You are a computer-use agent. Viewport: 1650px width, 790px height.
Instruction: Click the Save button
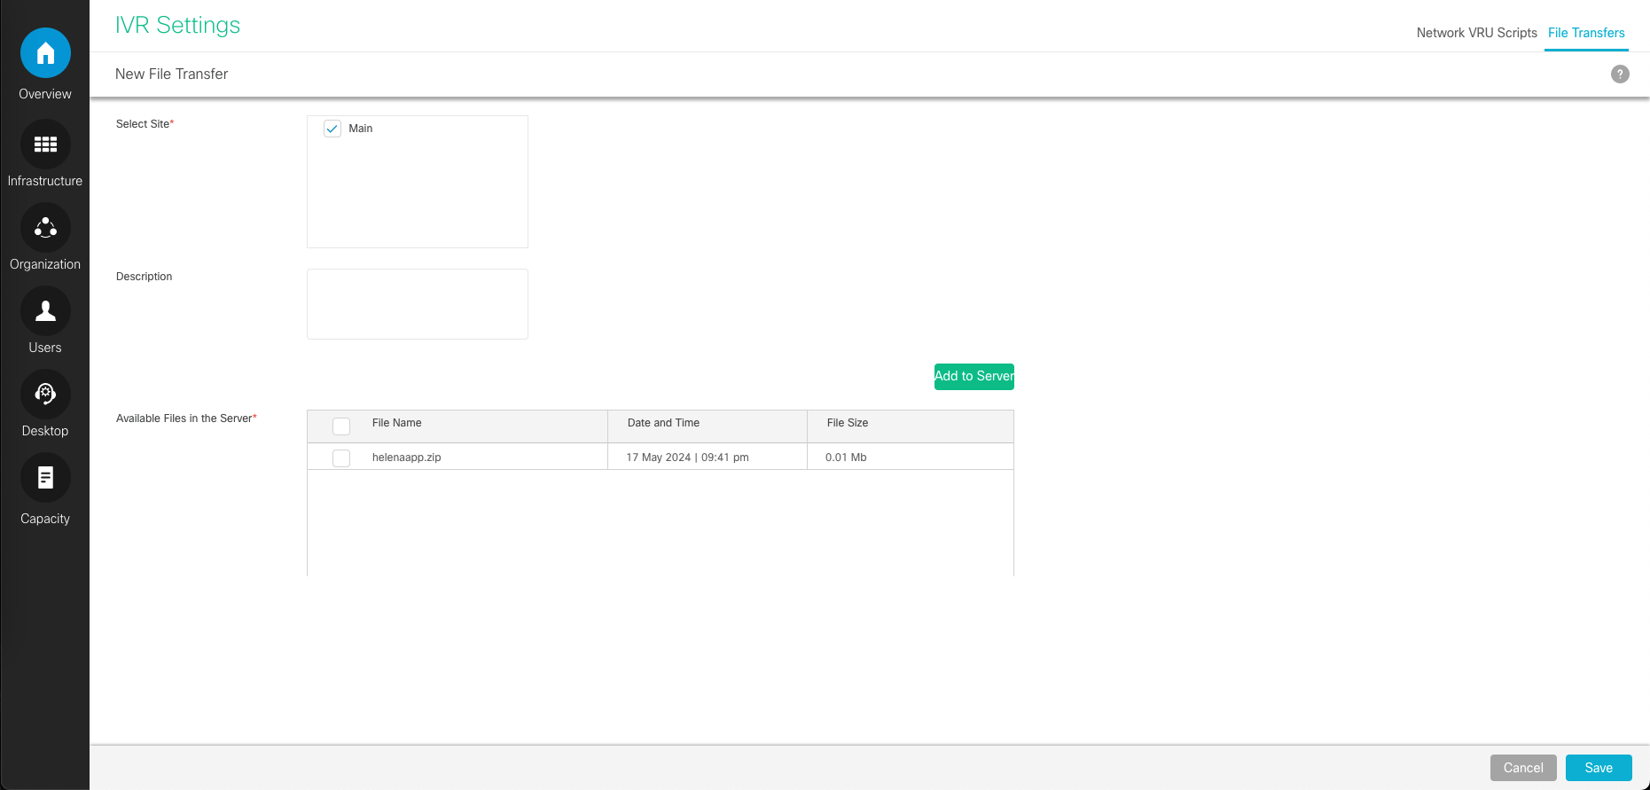1598,768
